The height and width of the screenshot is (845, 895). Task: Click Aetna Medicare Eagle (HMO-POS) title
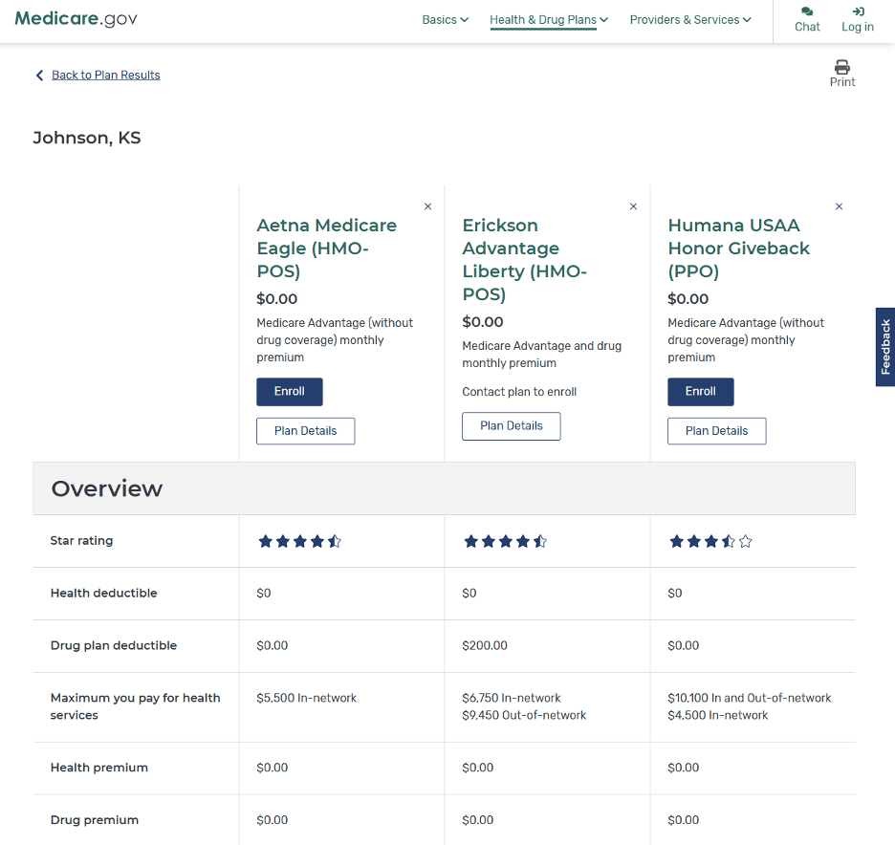coord(326,249)
